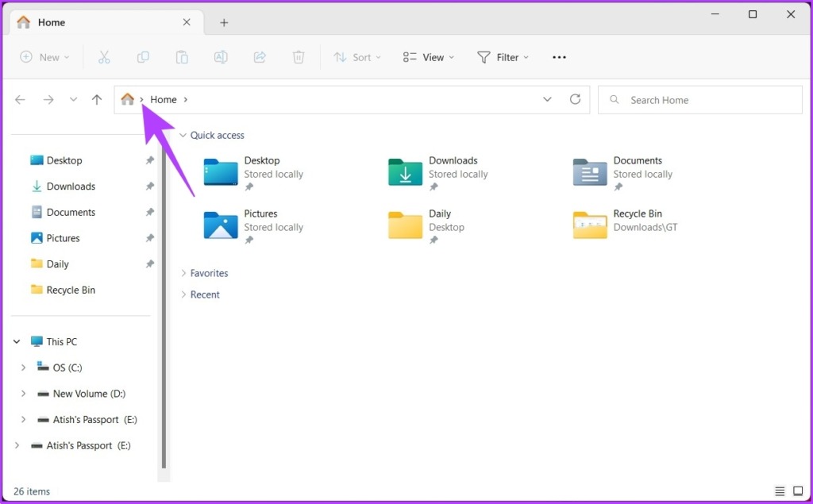This screenshot has width=813, height=504.
Task: Expand the address bar history dropdown
Action: (547, 99)
